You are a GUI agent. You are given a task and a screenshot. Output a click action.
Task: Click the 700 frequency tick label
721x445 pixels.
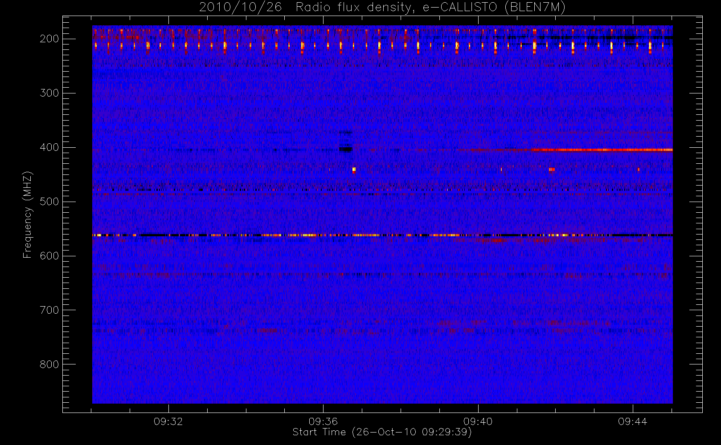pos(49,310)
